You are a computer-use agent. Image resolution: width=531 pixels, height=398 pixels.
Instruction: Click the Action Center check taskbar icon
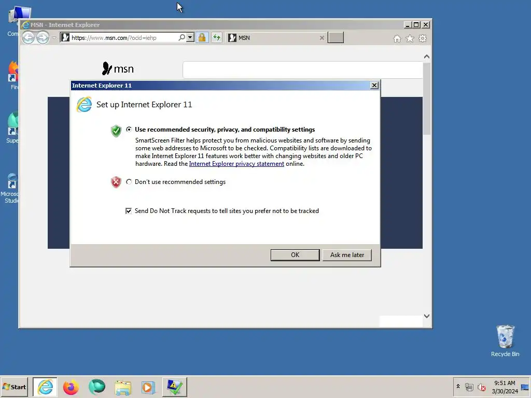pyautogui.click(x=174, y=387)
